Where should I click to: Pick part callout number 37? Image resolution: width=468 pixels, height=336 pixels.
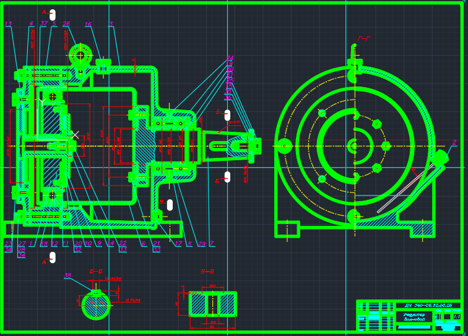click(43, 24)
